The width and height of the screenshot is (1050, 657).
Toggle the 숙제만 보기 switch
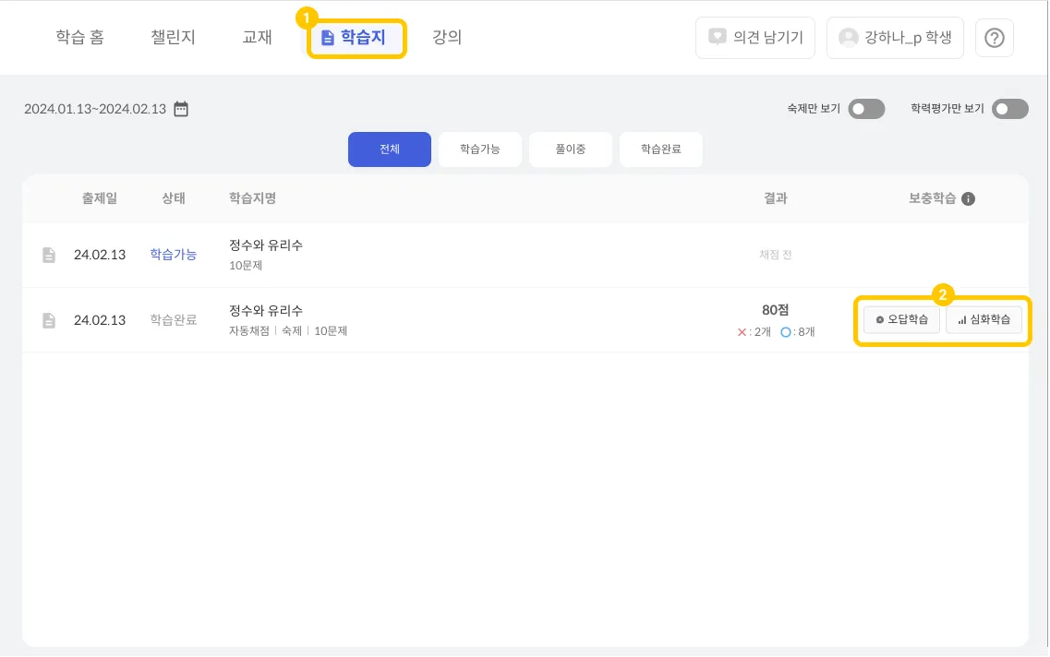coord(866,109)
